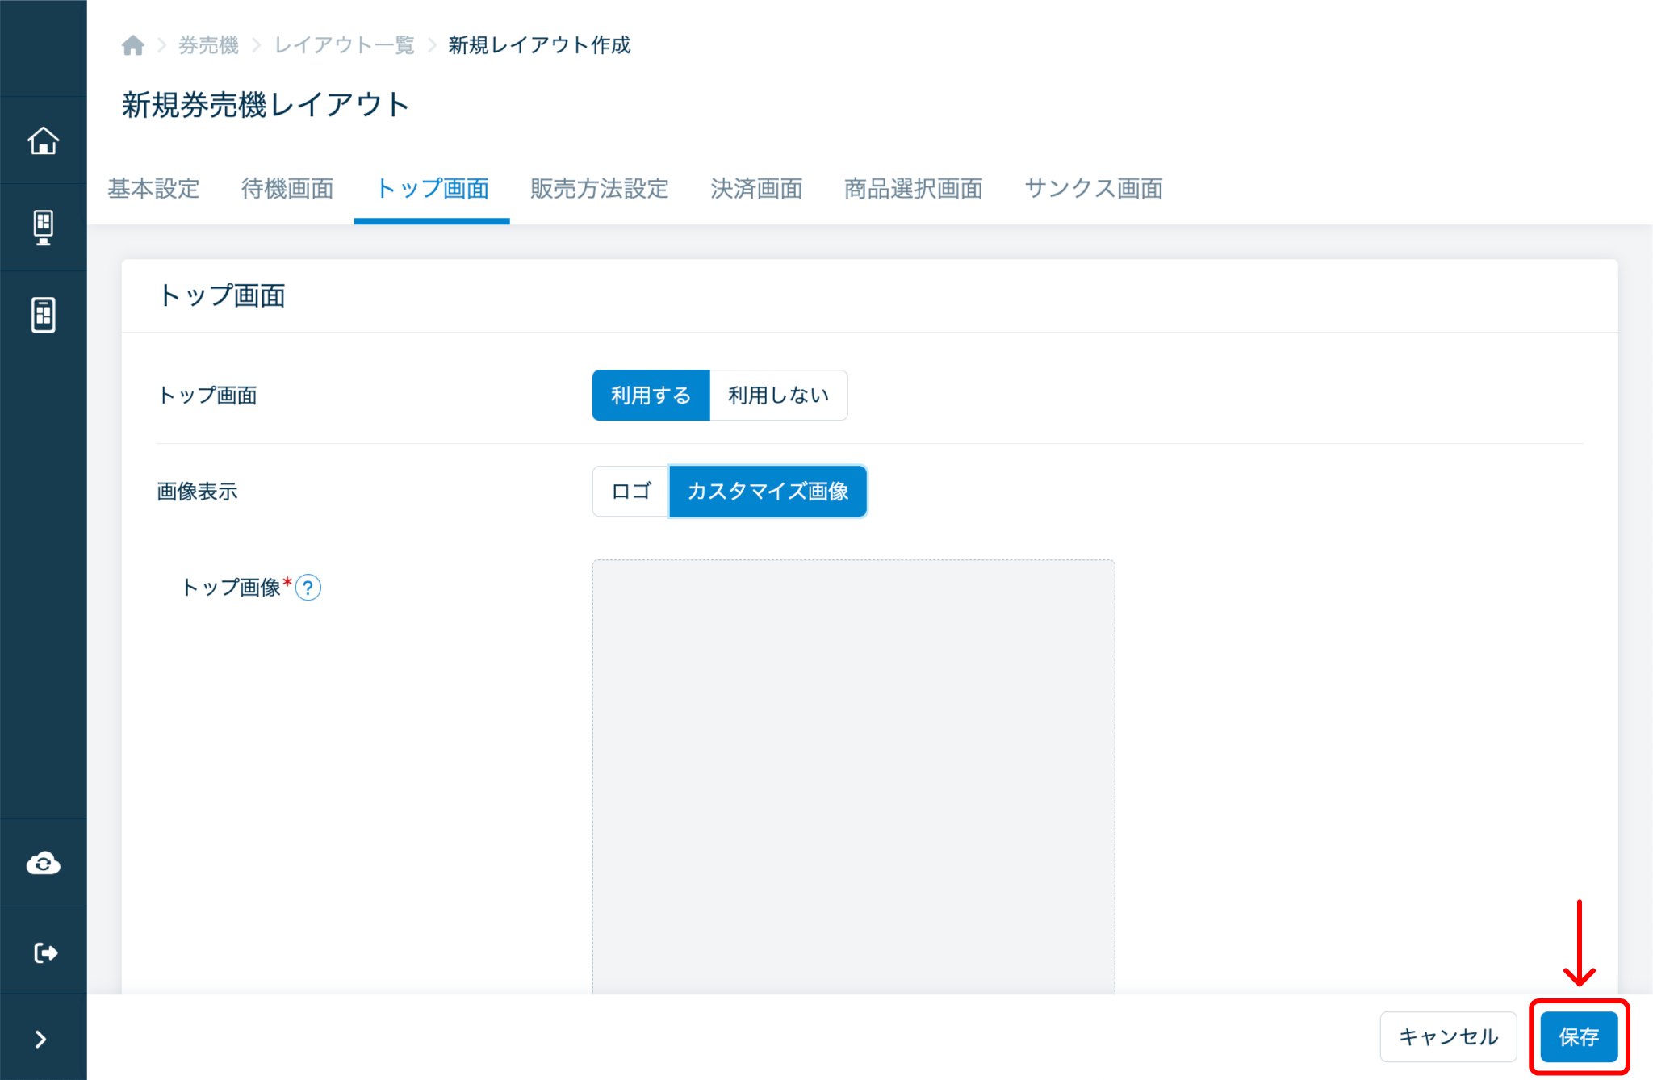Click the help icon beside トップ画像
The height and width of the screenshot is (1080, 1653).
[x=308, y=588]
